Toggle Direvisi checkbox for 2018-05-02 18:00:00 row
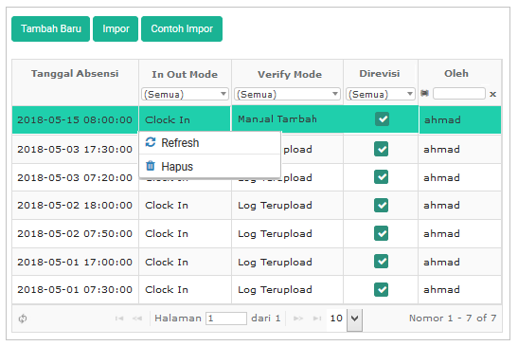Image resolution: width=518 pixels, height=346 pixels. pyautogui.click(x=382, y=205)
